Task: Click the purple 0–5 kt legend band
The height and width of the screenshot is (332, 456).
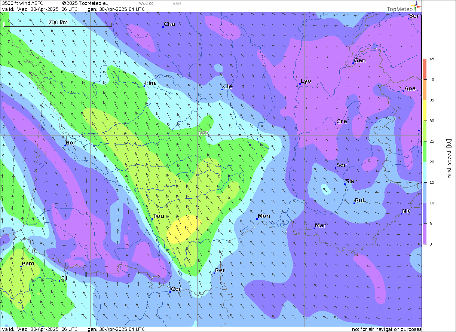Action: 425,234
